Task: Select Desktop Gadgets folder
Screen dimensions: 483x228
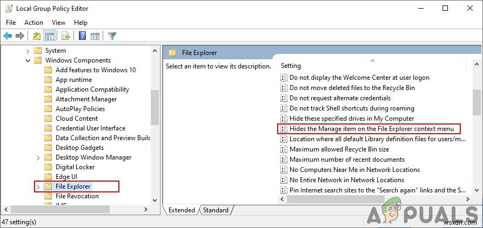Action: pyautogui.click(x=79, y=148)
